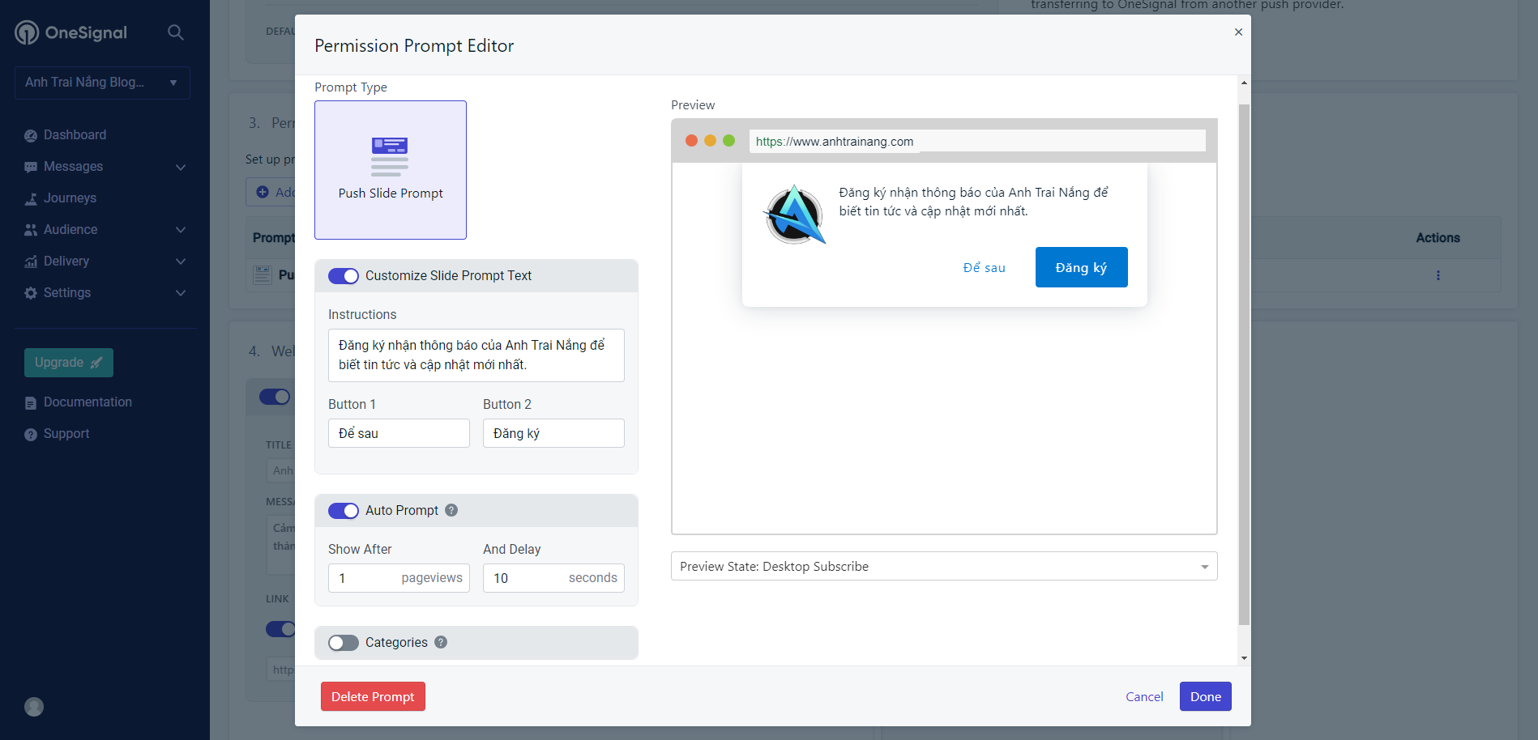The height and width of the screenshot is (740, 1538).
Task: Toggle Customize Slide Prompt Text switch
Action: point(344,276)
